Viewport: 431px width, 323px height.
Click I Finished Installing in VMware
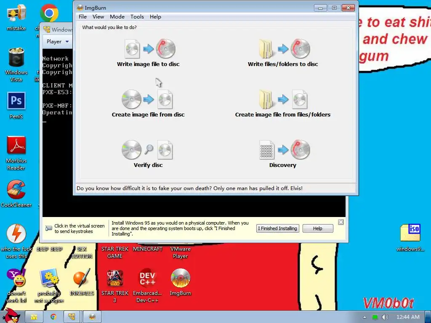pos(277,228)
